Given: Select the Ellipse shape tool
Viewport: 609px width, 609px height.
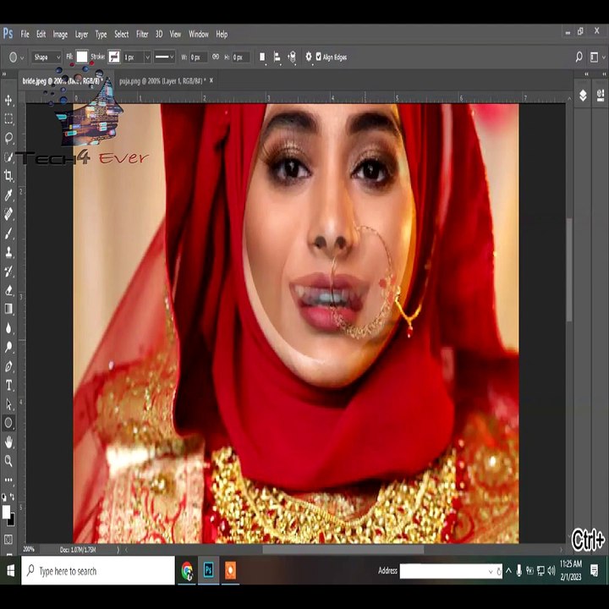Looking at the screenshot, I should click(8, 423).
